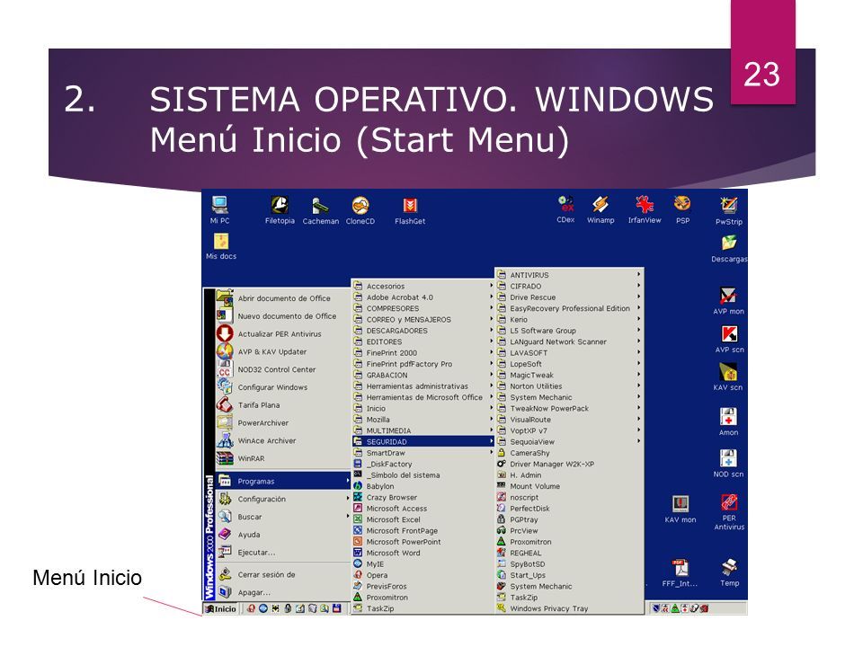Launch Opera browser entry

(x=423, y=575)
